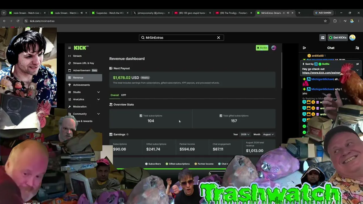Screen dimensions: 363x204
Task: Click the Kick logo in the dashboard header
Action: [81, 48]
